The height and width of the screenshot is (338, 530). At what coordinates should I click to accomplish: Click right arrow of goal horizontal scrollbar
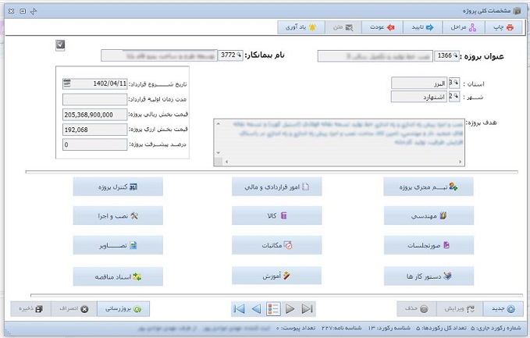(x=460, y=162)
